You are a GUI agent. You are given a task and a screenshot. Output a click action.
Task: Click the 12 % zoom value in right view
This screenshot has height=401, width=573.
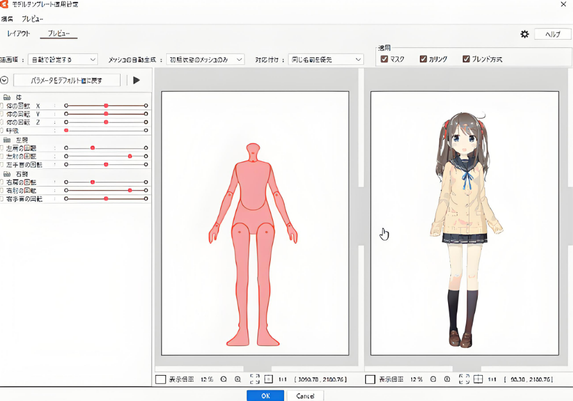[416, 380]
